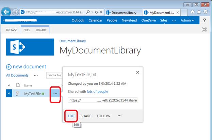This screenshot has height=140, width=212.
Task: Open a new blank browser tab
Action: pos(184,13)
